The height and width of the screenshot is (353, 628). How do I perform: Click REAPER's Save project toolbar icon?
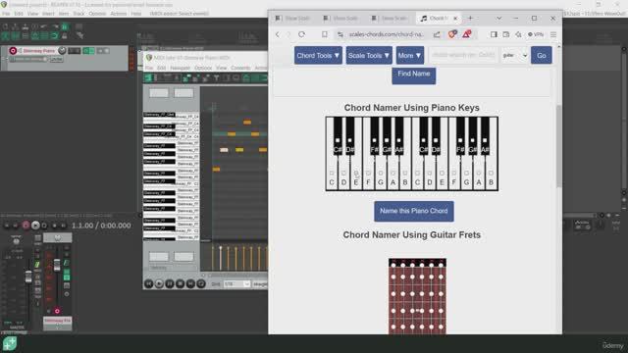point(25,26)
